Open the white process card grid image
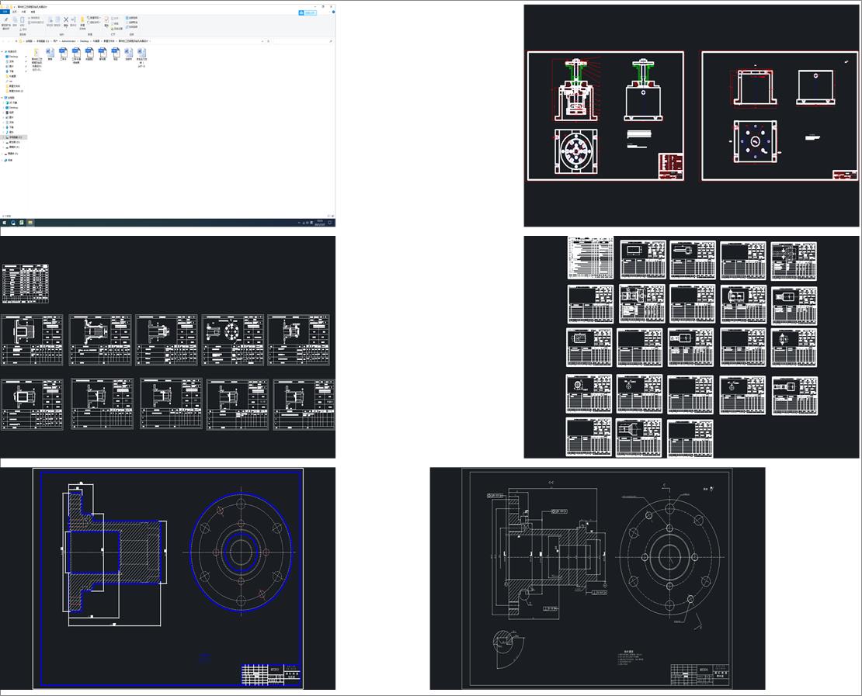 click(691, 347)
